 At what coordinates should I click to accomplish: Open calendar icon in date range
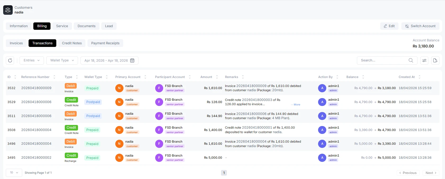point(132,60)
